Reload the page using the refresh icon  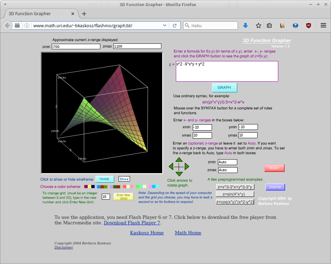click(175, 26)
